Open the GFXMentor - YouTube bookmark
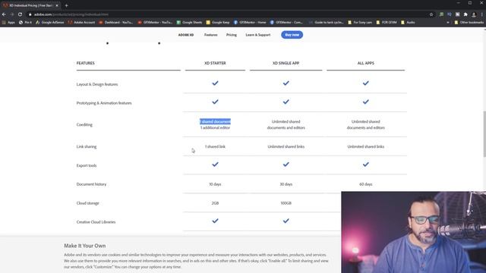 coord(155,22)
